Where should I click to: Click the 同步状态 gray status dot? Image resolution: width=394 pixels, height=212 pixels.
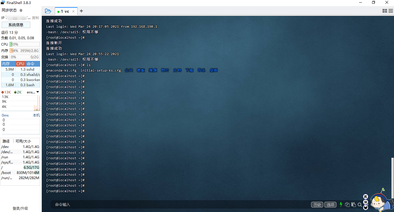pyautogui.click(x=21, y=10)
